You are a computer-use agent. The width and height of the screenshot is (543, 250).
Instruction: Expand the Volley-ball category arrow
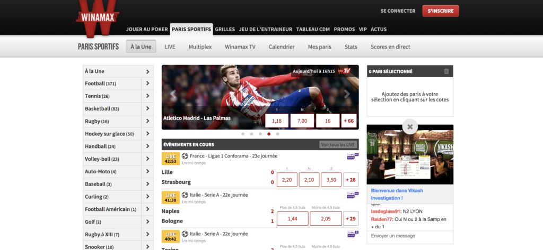[x=147, y=159]
